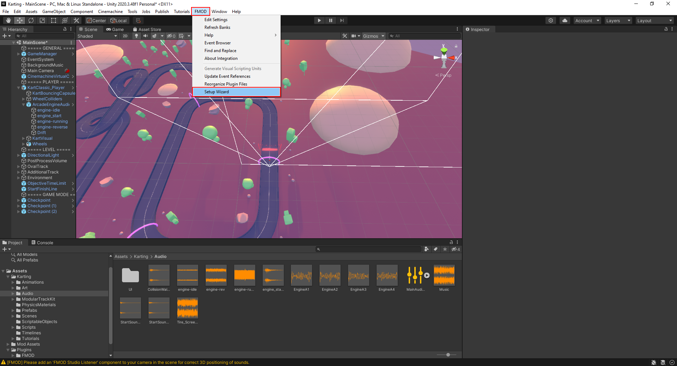
Task: Open the Project panel options menu
Action: pyautogui.click(x=457, y=242)
